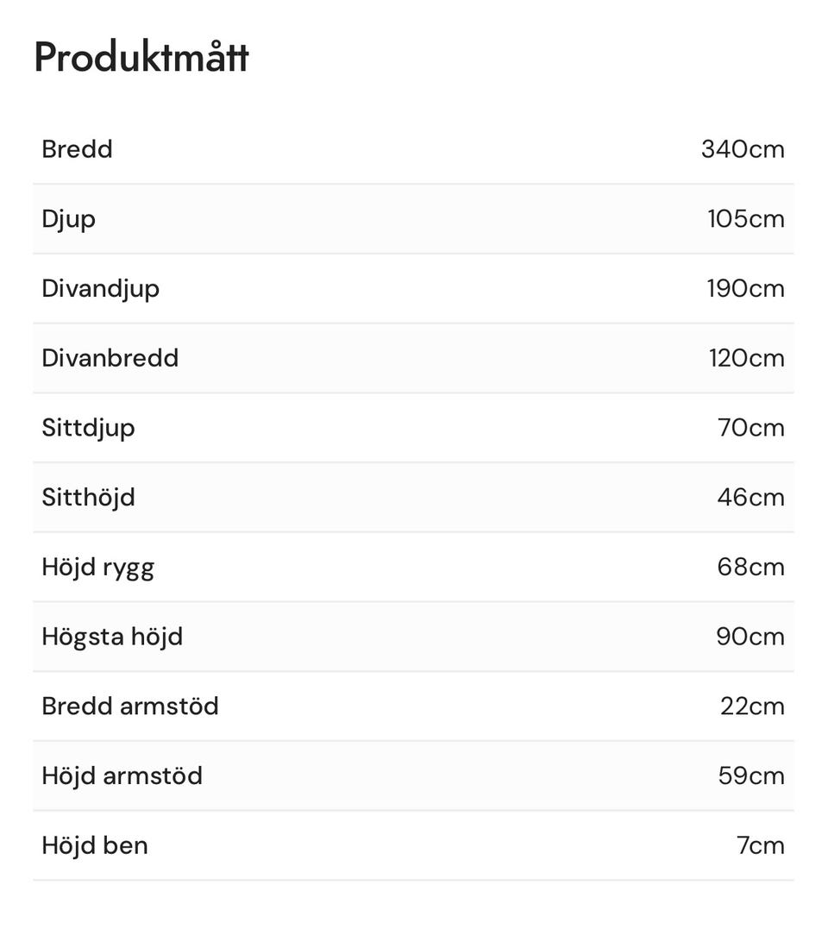Image resolution: width=828 pixels, height=929 pixels.
Task: Click the 59cm armrest height value
Action: pyautogui.click(x=751, y=775)
